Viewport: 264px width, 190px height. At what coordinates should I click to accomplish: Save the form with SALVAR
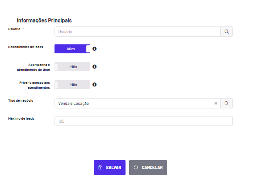[109, 168]
